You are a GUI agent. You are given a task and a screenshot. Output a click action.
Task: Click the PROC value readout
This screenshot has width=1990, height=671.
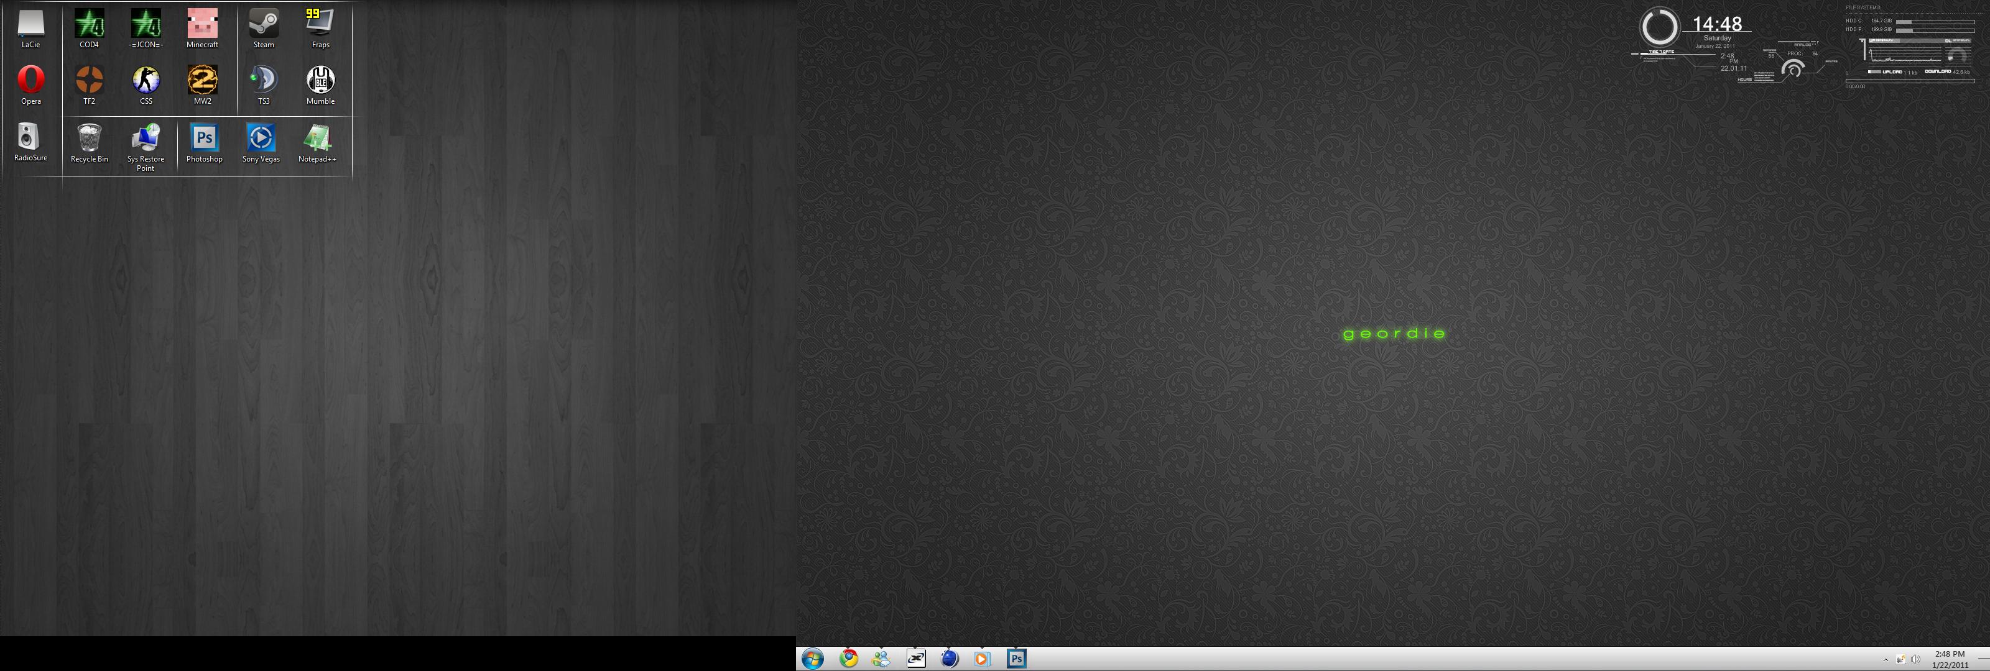coord(1803,54)
